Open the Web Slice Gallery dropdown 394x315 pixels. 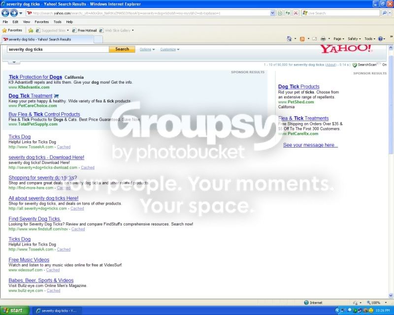tap(117, 31)
